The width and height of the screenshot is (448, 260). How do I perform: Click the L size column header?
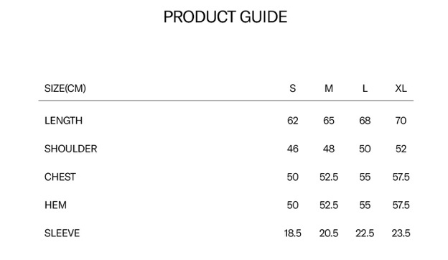(x=365, y=88)
